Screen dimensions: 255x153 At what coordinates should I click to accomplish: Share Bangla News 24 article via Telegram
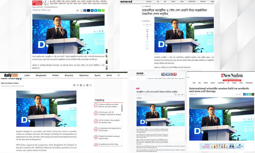[x=96, y=10]
